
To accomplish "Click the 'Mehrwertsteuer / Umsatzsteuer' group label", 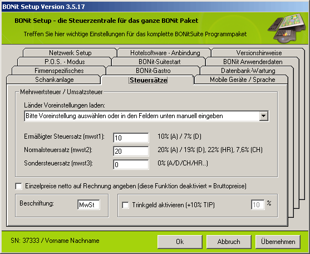I will 61,92.
